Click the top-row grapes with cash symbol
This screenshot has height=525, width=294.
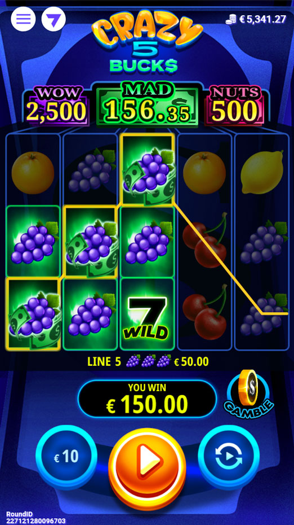pyautogui.click(x=148, y=169)
